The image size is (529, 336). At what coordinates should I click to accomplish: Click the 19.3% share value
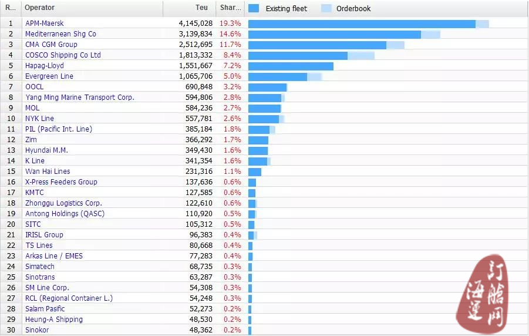pos(230,23)
